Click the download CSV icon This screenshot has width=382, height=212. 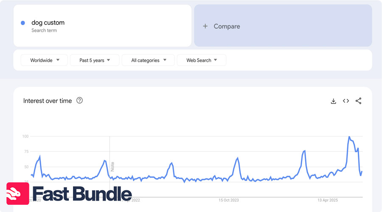pos(334,101)
